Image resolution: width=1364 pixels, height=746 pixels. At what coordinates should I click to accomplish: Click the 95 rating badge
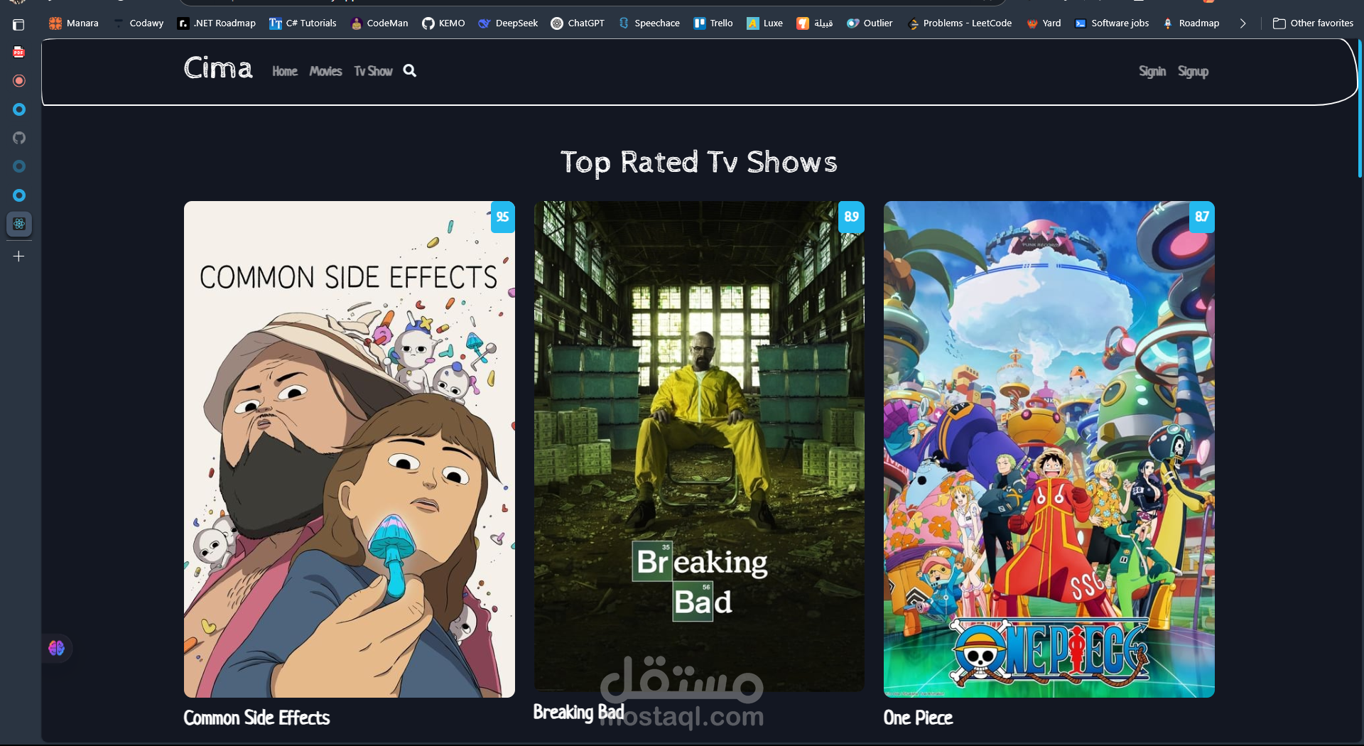[503, 217]
